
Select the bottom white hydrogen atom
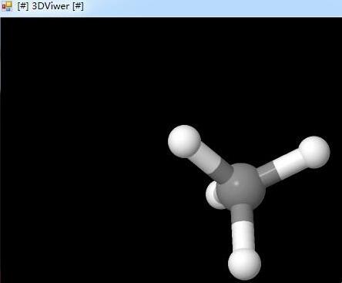point(244,264)
